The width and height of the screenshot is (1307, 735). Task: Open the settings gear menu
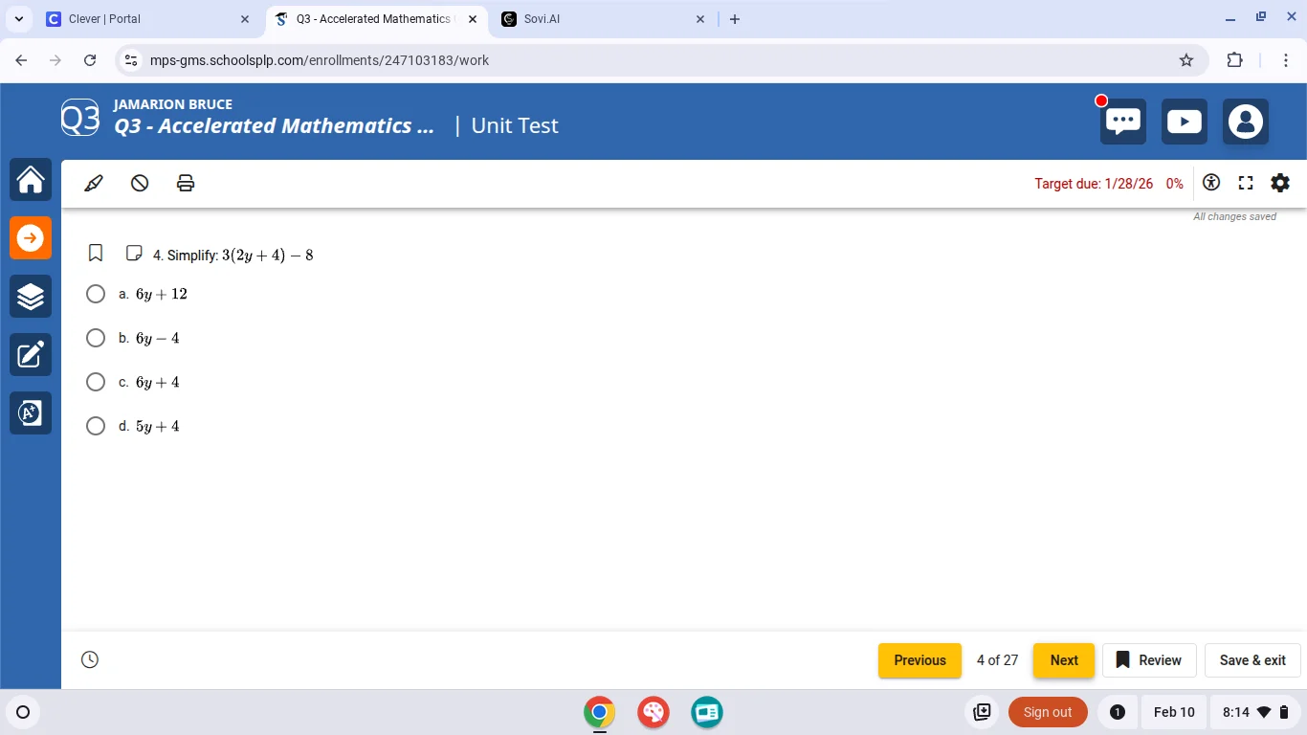point(1280,183)
